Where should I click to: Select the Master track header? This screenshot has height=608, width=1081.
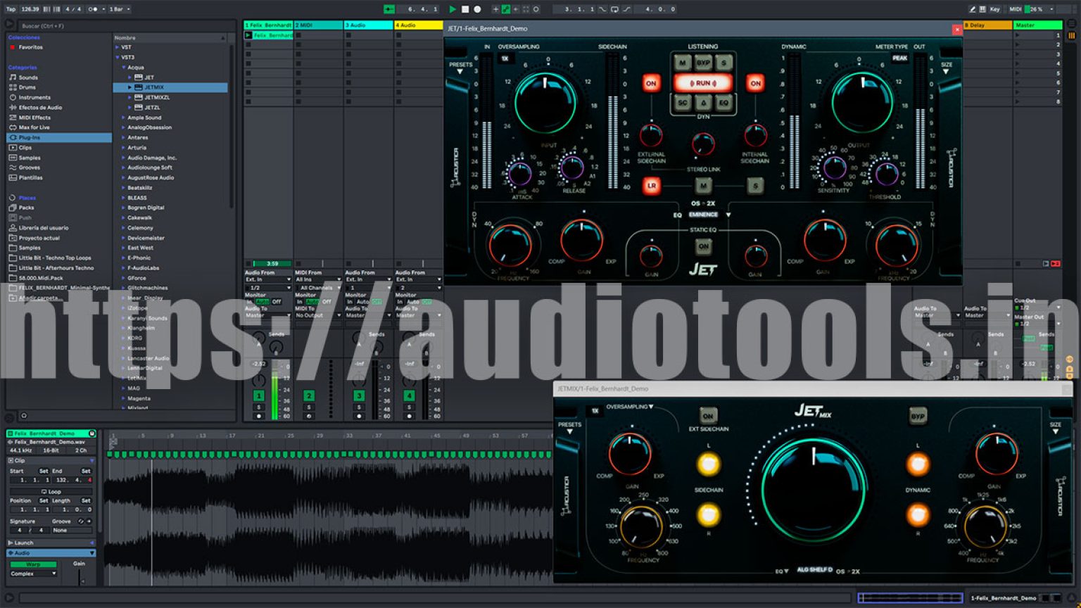coord(1037,25)
